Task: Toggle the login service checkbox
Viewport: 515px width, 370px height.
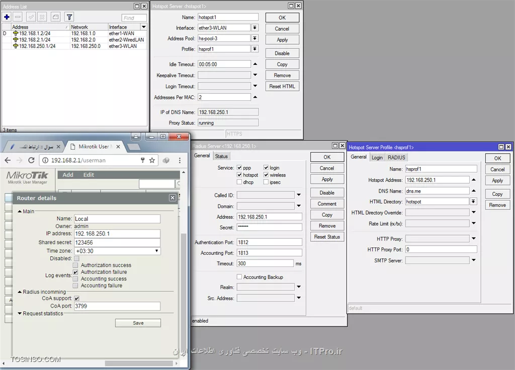Action: click(266, 168)
